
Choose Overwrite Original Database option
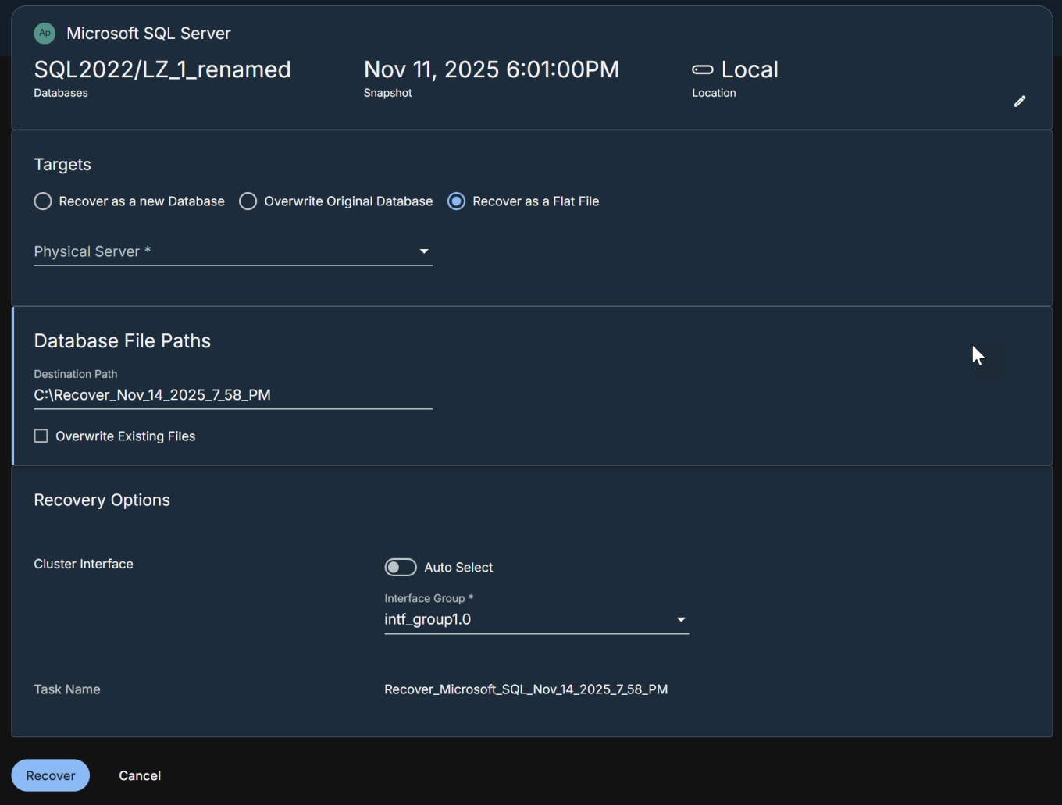[x=248, y=201]
